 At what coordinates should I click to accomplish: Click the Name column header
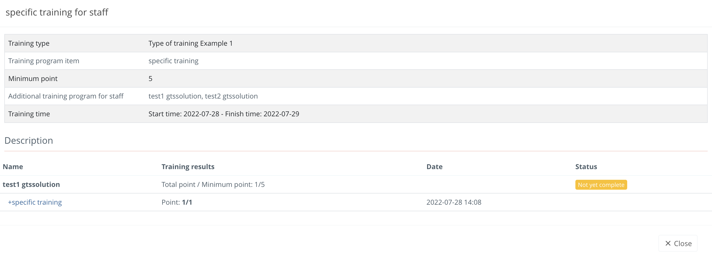point(13,167)
